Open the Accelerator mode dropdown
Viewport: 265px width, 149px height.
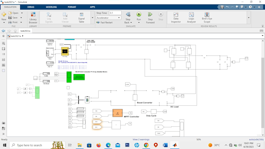108,18
